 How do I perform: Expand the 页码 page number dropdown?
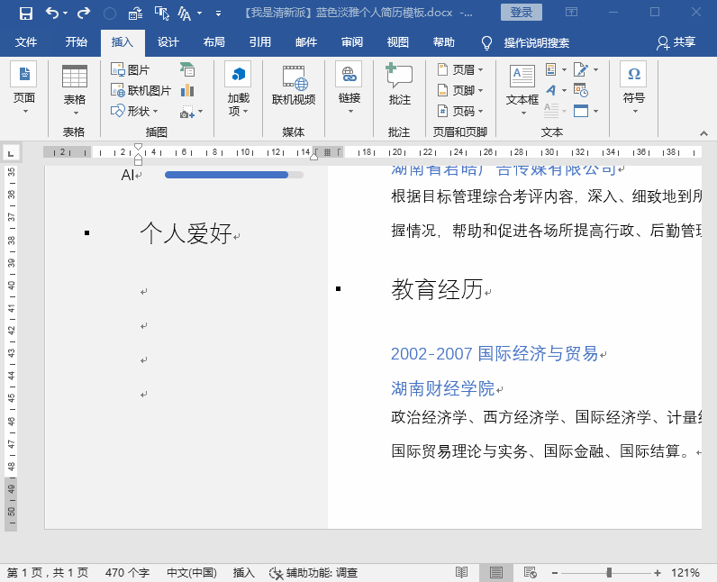tap(460, 111)
